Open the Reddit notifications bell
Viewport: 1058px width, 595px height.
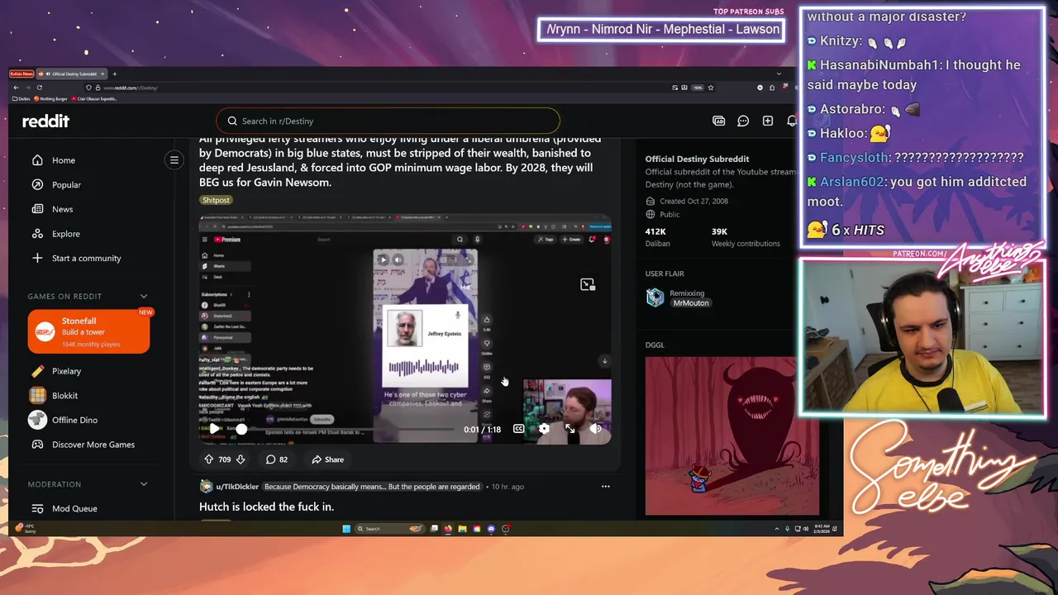click(792, 121)
